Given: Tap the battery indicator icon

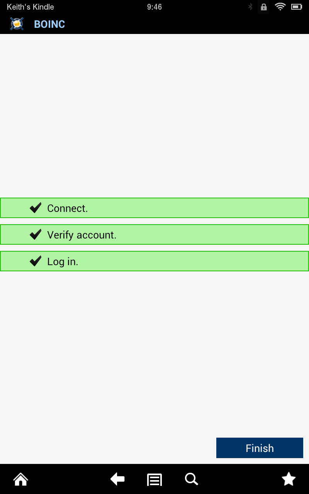Looking at the screenshot, I should [297, 7].
